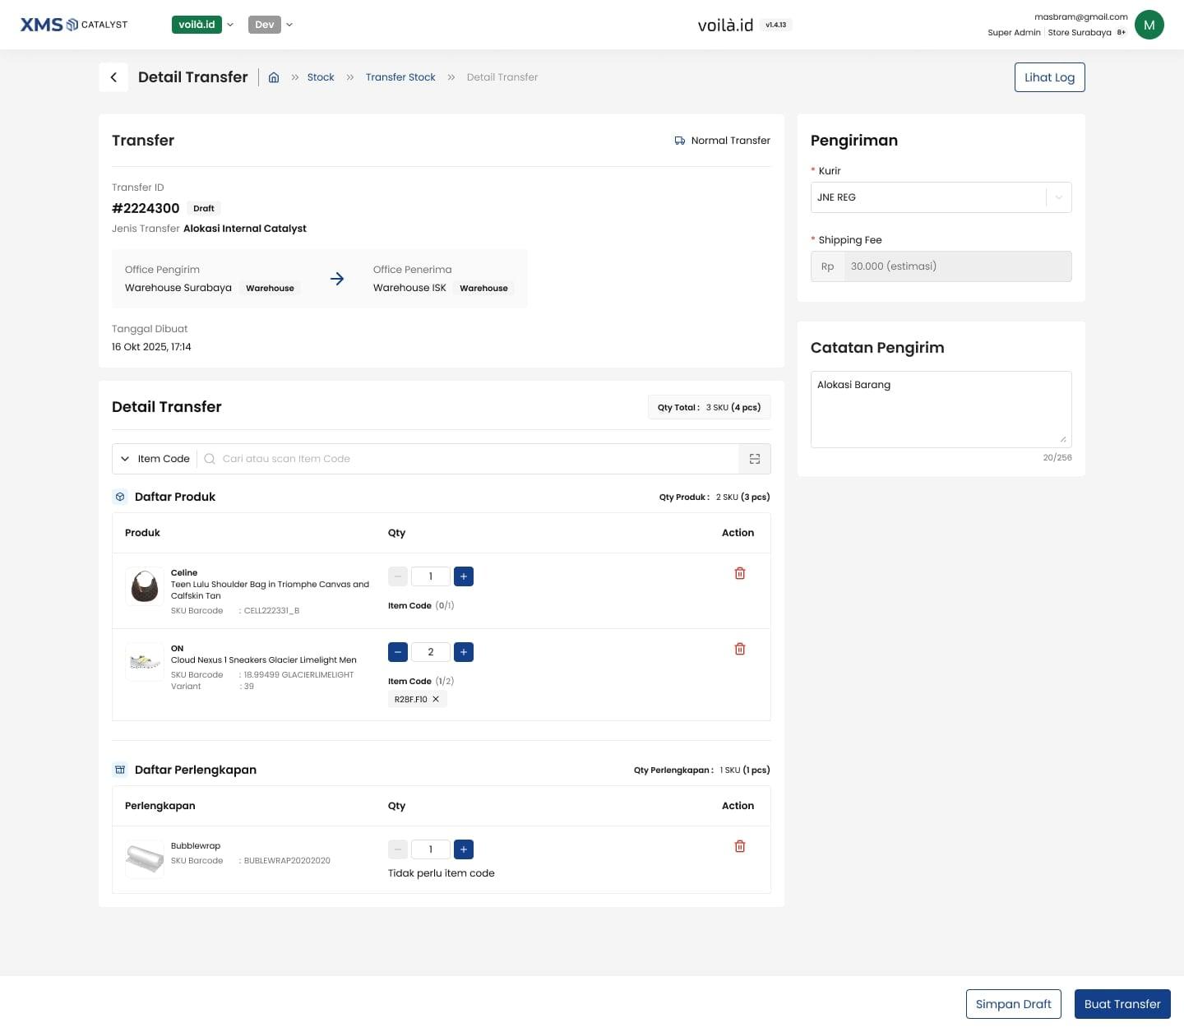Click the Cloud Nexus quantity value field

click(431, 652)
